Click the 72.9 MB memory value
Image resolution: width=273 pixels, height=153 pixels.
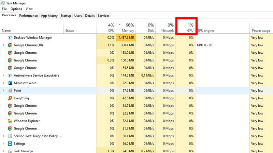click(128, 83)
